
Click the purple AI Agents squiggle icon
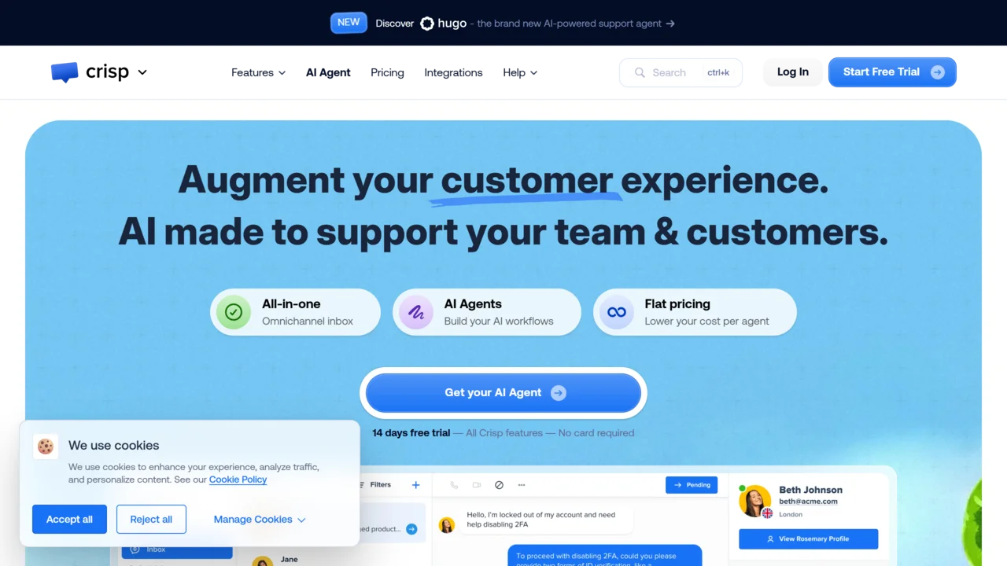point(415,312)
